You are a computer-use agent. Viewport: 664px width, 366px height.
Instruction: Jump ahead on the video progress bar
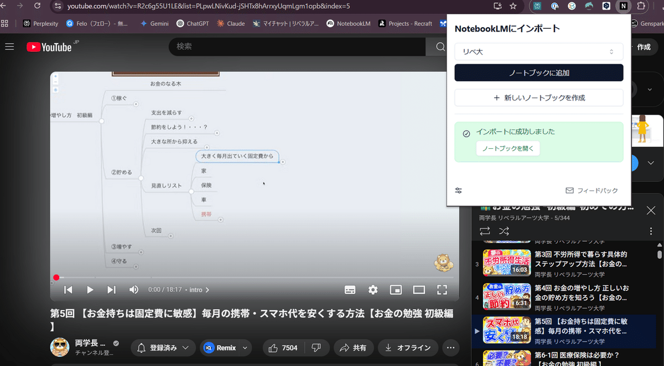(x=249, y=277)
